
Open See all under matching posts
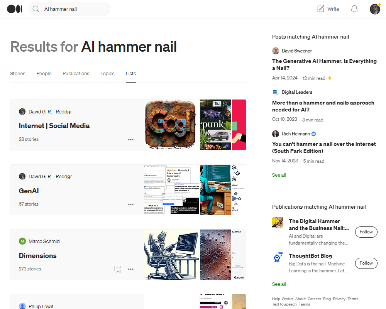(x=279, y=175)
